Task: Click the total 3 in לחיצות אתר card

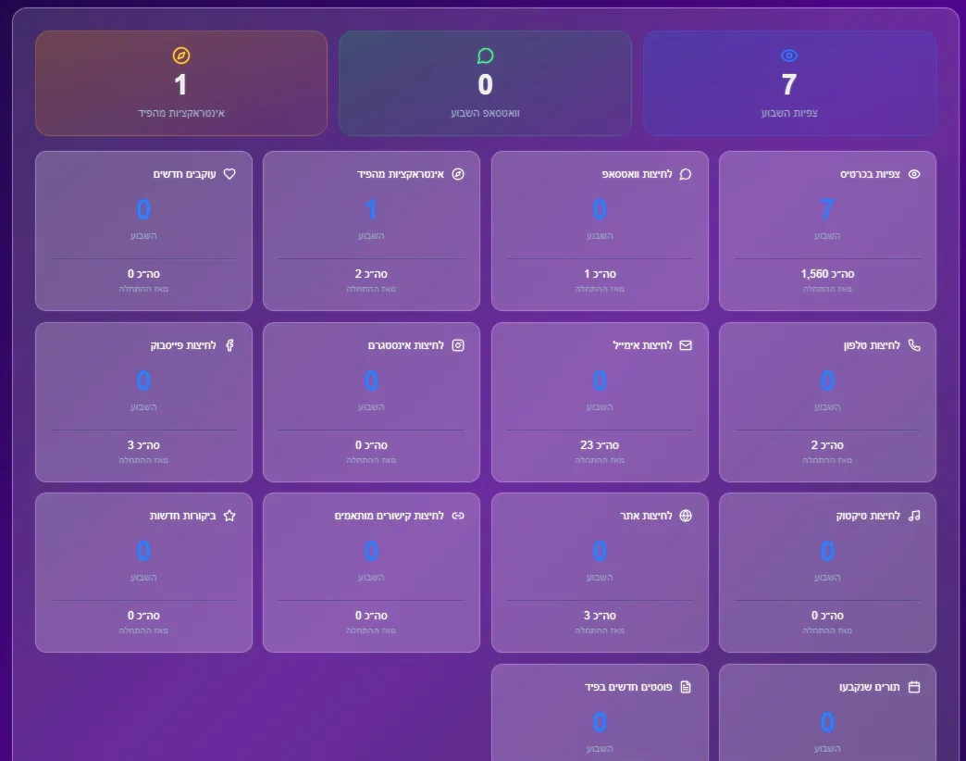Action: point(588,615)
